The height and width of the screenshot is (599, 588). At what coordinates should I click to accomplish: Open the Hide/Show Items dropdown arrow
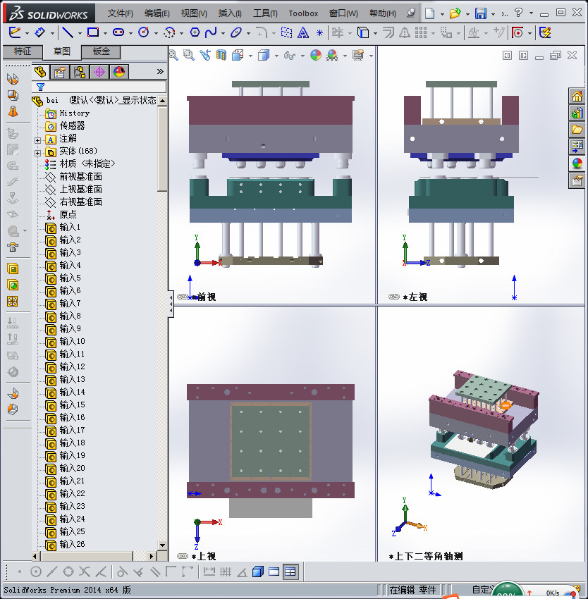click(x=302, y=56)
